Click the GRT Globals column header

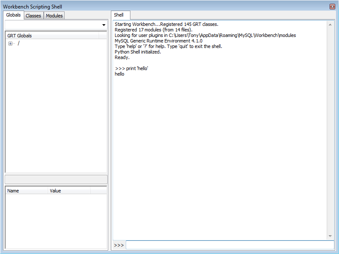click(52, 36)
